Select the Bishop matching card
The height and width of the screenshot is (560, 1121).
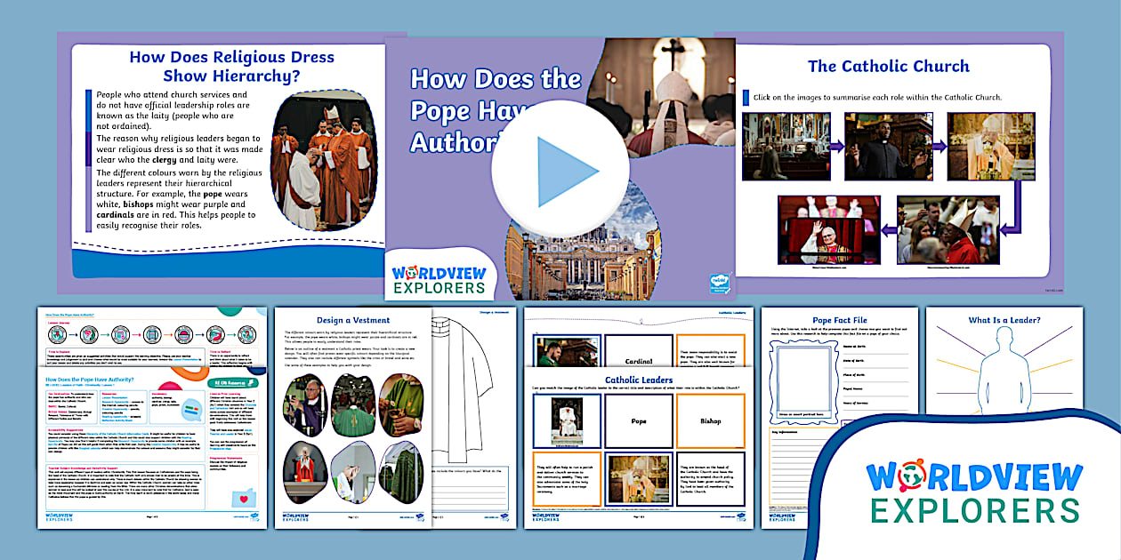coord(711,421)
